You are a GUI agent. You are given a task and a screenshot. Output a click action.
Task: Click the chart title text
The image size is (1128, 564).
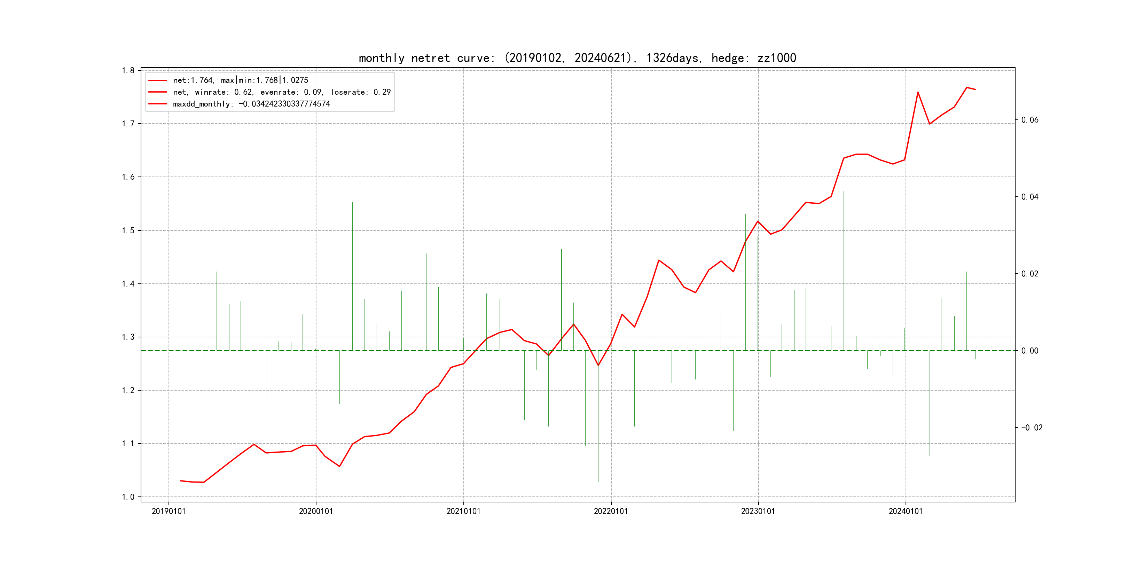click(x=577, y=58)
